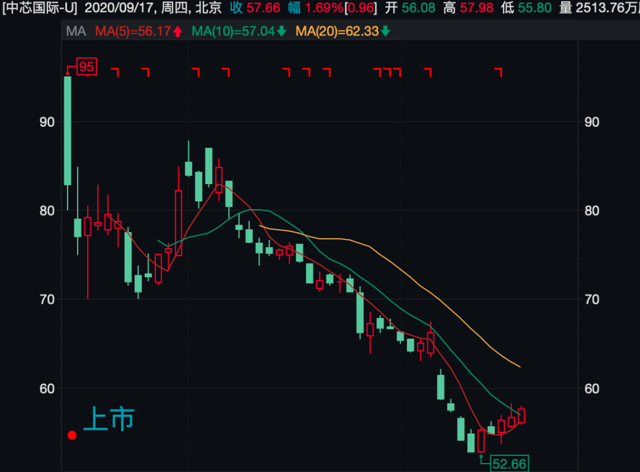Viewport: 640px width, 472px height.
Task: Click the 中芯国际-U stock name
Action: tap(40, 7)
